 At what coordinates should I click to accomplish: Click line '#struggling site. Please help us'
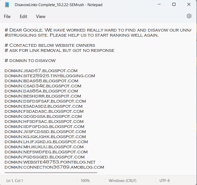coord(82,35)
